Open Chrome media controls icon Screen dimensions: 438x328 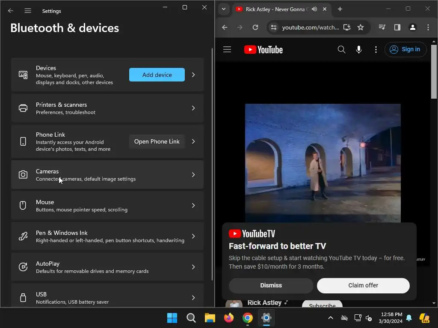coord(382,27)
